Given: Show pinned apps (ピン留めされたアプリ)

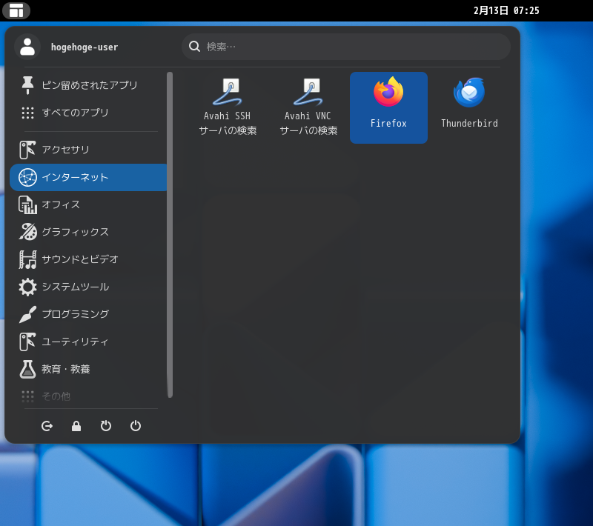Looking at the screenshot, I should [88, 85].
